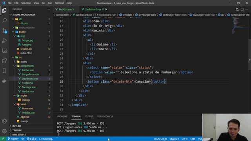The image size is (251, 141).
Task: Open BurgerForm.vue in the explorer
Action: (x=30, y=74)
